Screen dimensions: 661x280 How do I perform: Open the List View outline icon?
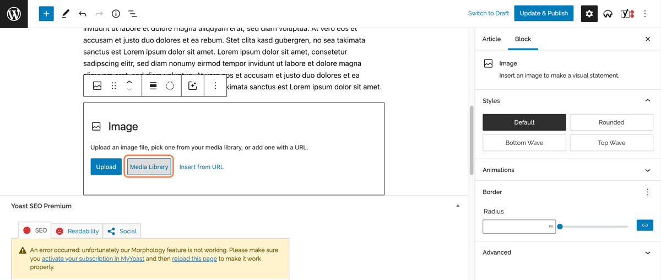tap(133, 14)
